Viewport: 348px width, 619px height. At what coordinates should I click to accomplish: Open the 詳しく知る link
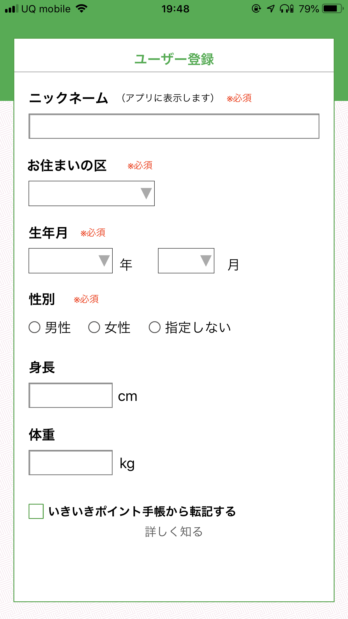point(174,532)
